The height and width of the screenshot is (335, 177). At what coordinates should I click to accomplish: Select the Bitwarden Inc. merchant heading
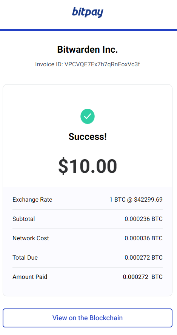pyautogui.click(x=88, y=50)
